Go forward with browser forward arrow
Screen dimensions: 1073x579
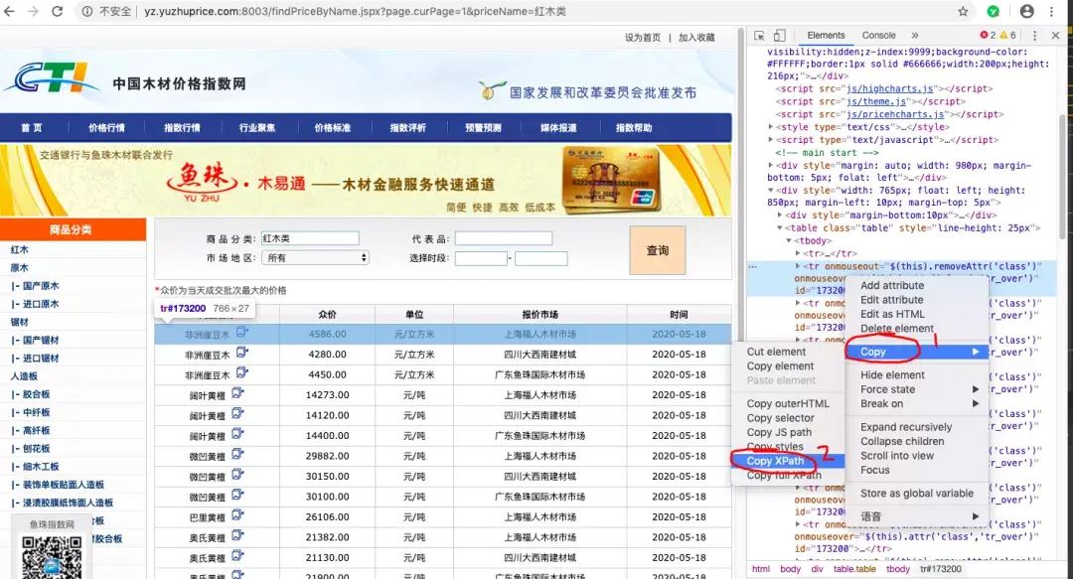coord(33,12)
